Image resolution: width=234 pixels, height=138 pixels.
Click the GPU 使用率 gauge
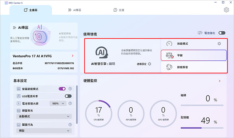coord(163,114)
